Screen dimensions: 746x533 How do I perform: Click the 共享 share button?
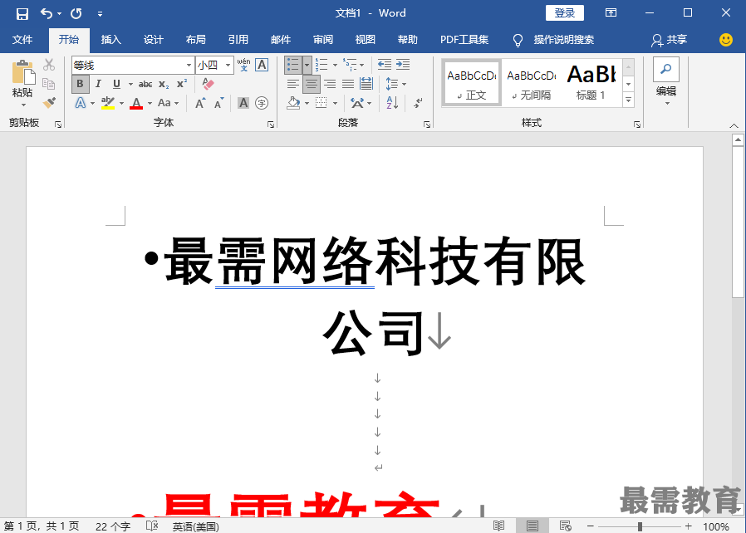click(669, 40)
